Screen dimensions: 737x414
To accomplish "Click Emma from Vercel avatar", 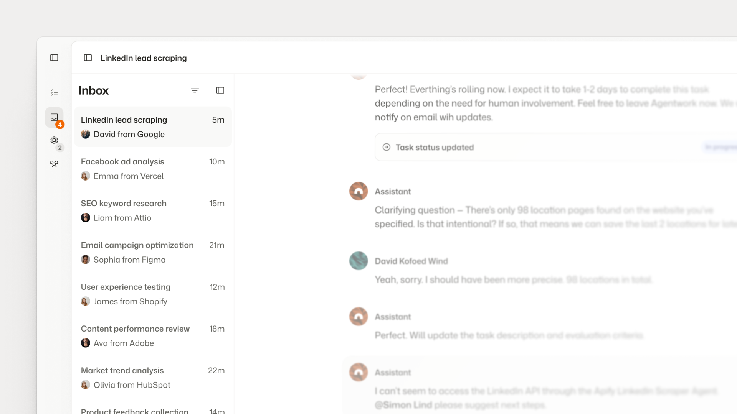I will (x=86, y=176).
